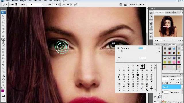This screenshot has height=103, width=184.
Task: Open the Filtro menu
Action: (45, 1)
